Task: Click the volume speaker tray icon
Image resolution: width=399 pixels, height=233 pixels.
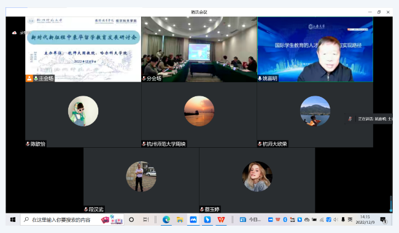Action: pos(336,220)
